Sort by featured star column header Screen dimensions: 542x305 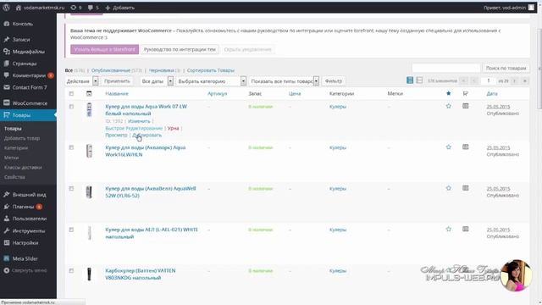448,93
